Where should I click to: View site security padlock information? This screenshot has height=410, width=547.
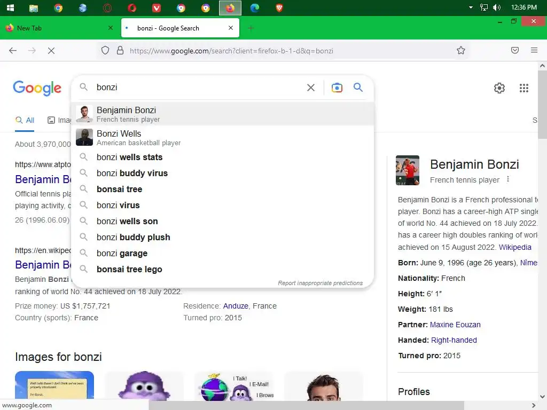click(120, 51)
